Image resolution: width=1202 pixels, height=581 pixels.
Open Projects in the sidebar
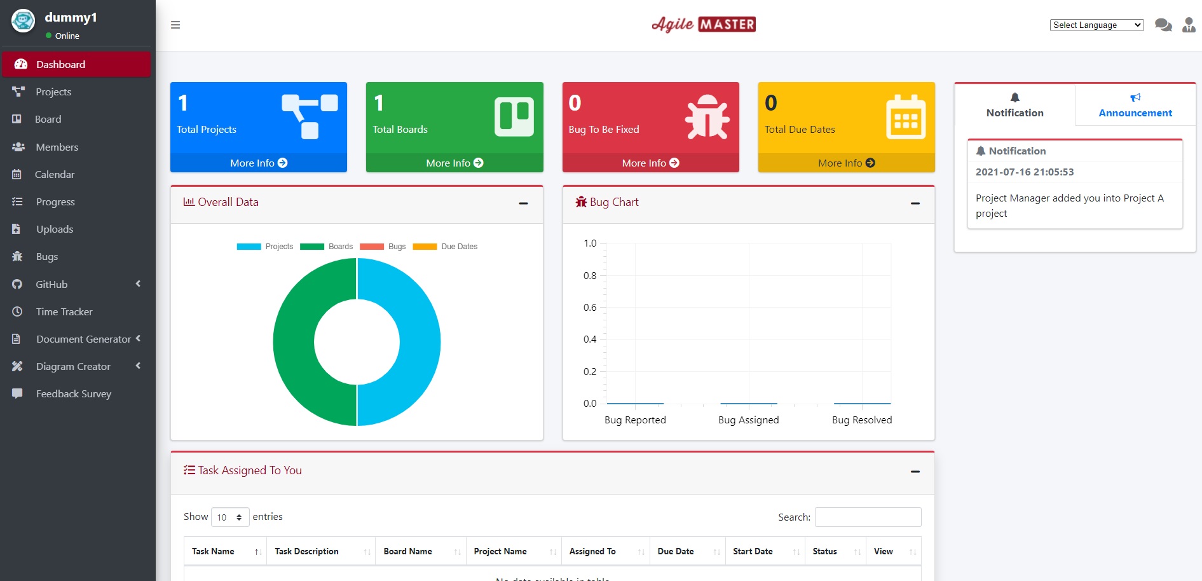point(76,92)
